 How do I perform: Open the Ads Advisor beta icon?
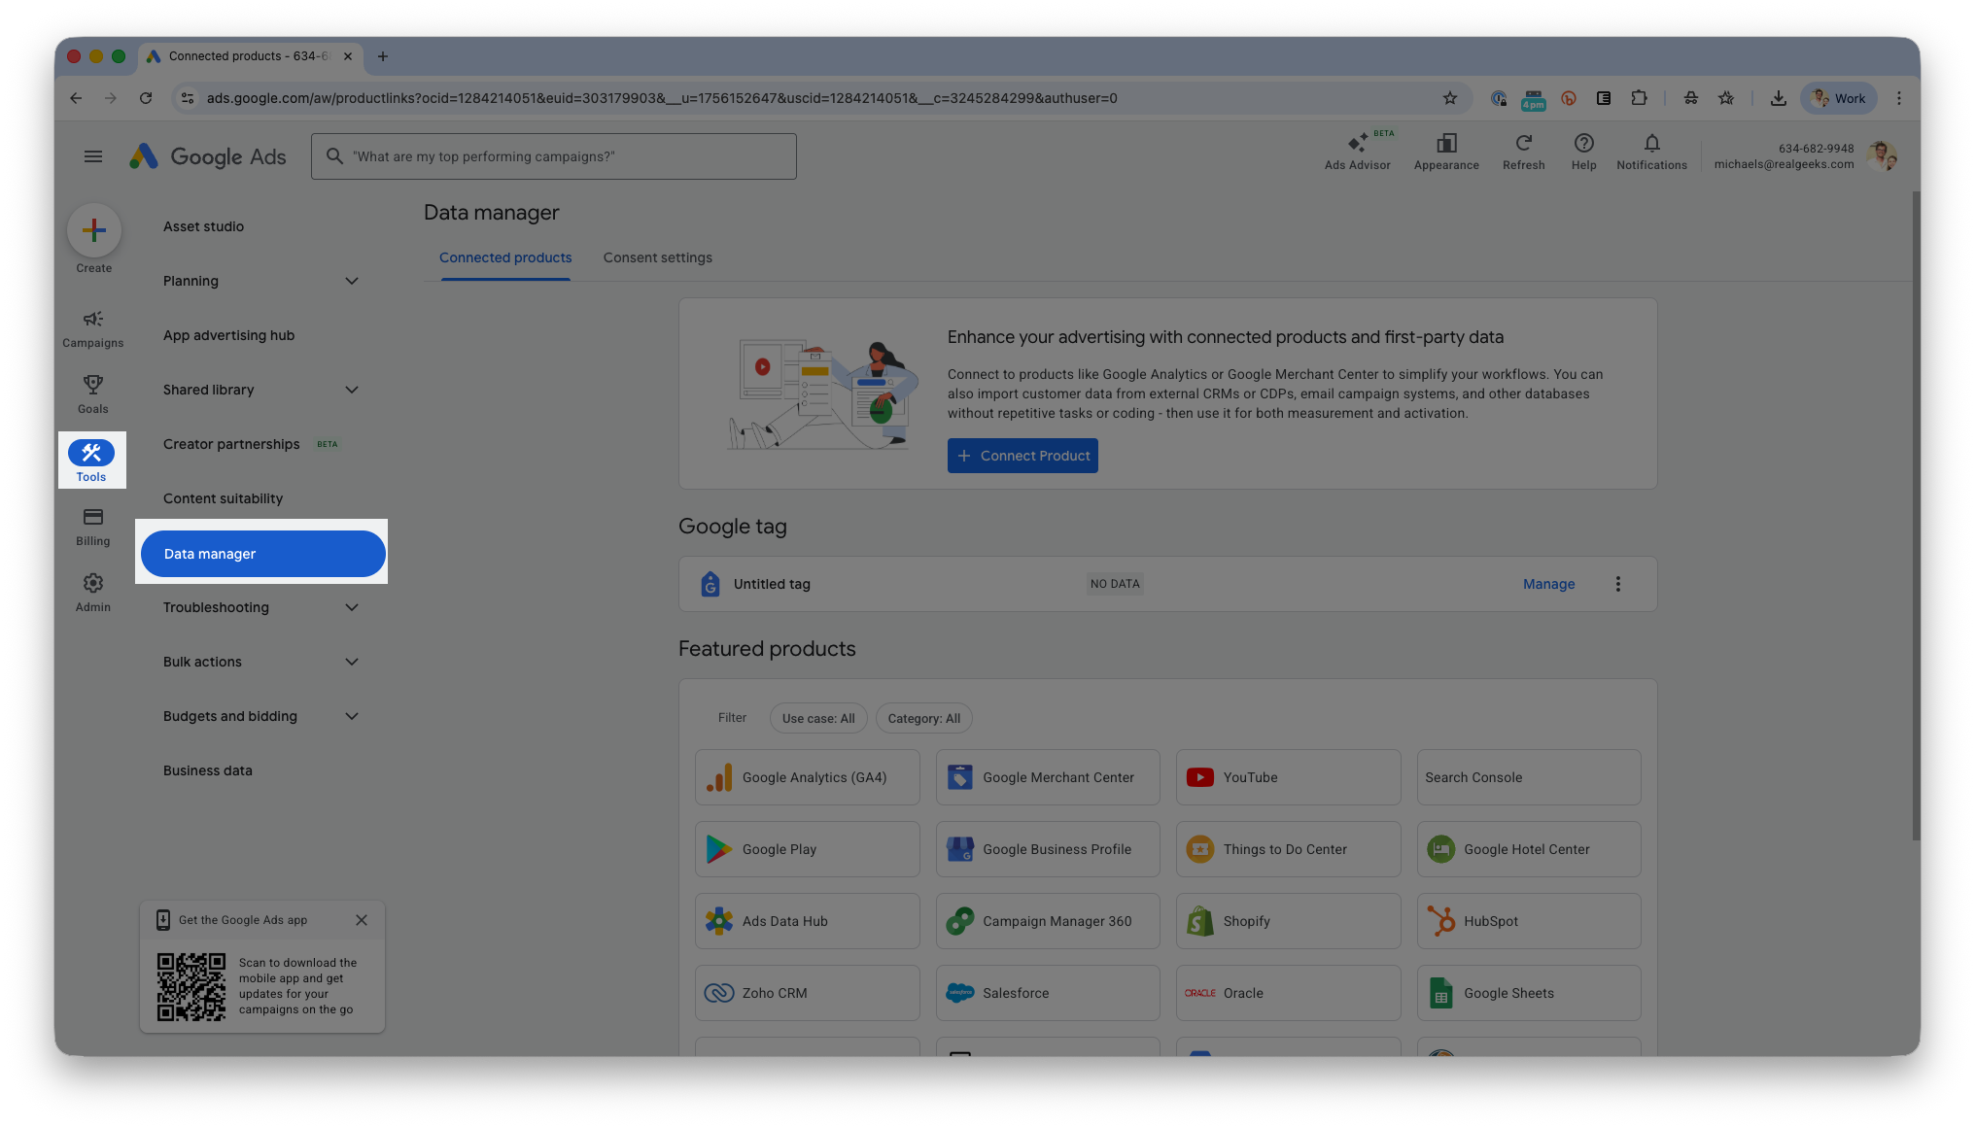(x=1357, y=144)
